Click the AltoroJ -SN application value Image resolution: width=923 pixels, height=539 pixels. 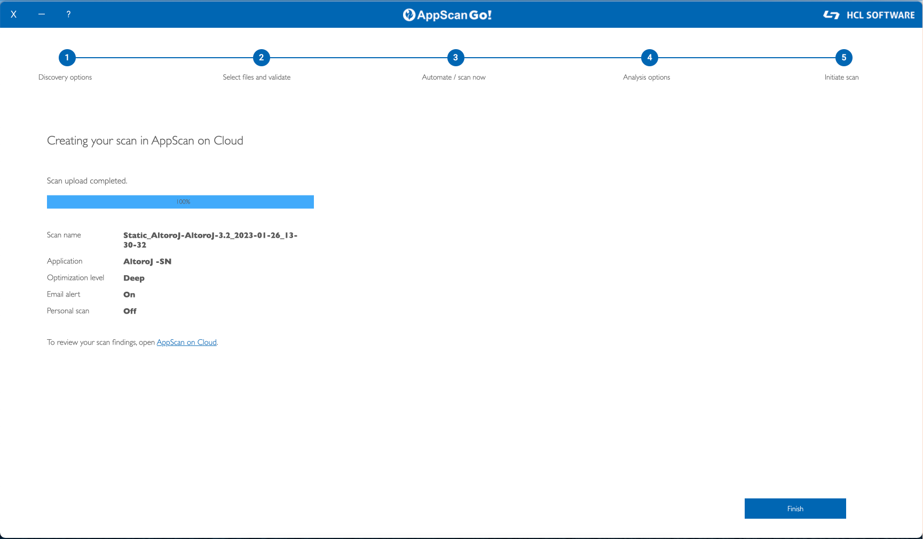click(147, 261)
